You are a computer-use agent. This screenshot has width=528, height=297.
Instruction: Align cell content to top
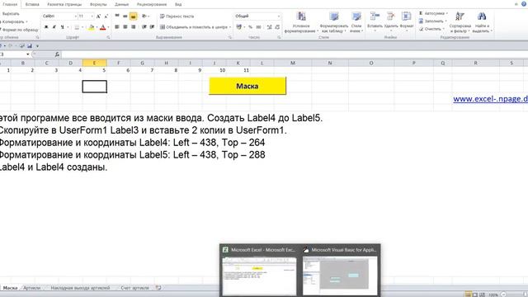tap(117, 16)
